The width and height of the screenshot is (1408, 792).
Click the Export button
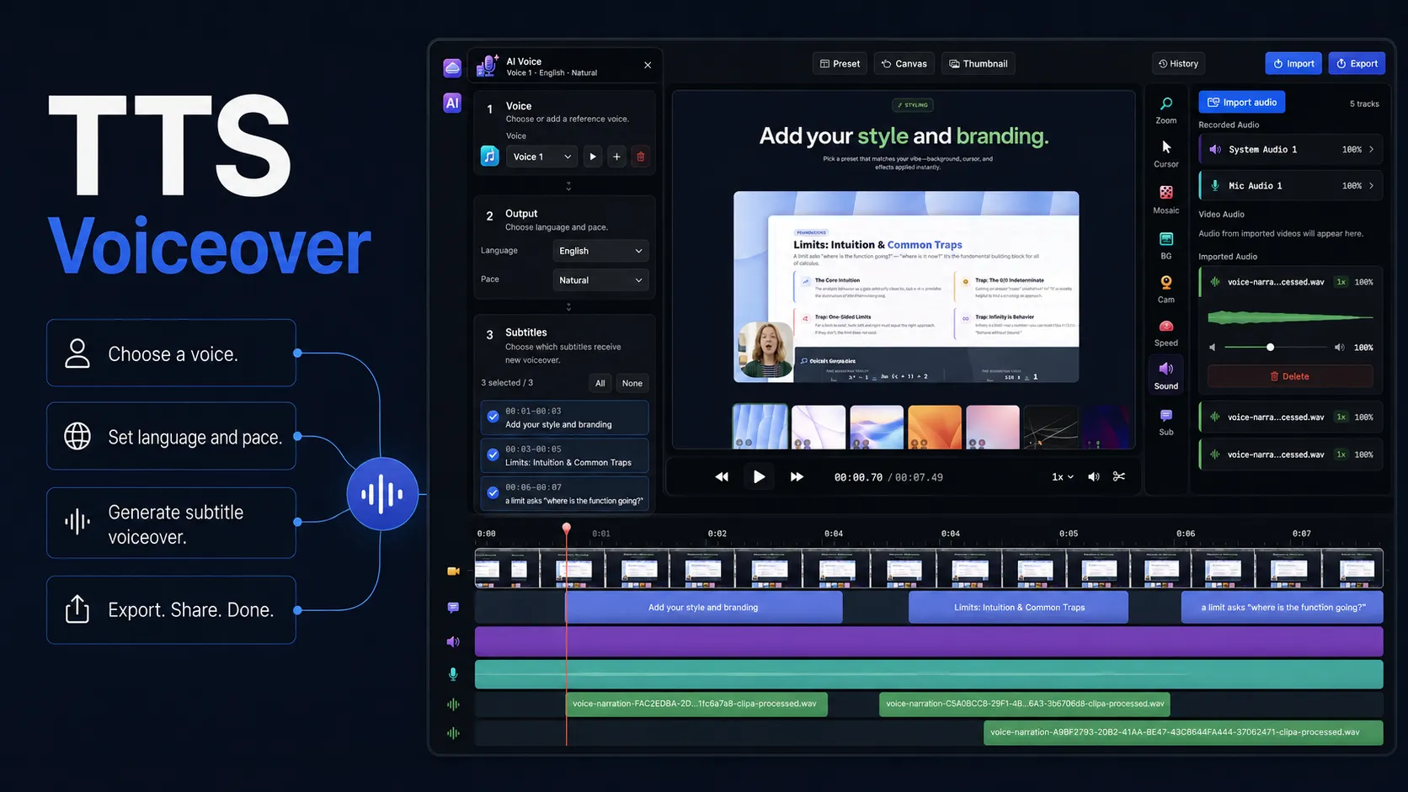[x=1357, y=64]
